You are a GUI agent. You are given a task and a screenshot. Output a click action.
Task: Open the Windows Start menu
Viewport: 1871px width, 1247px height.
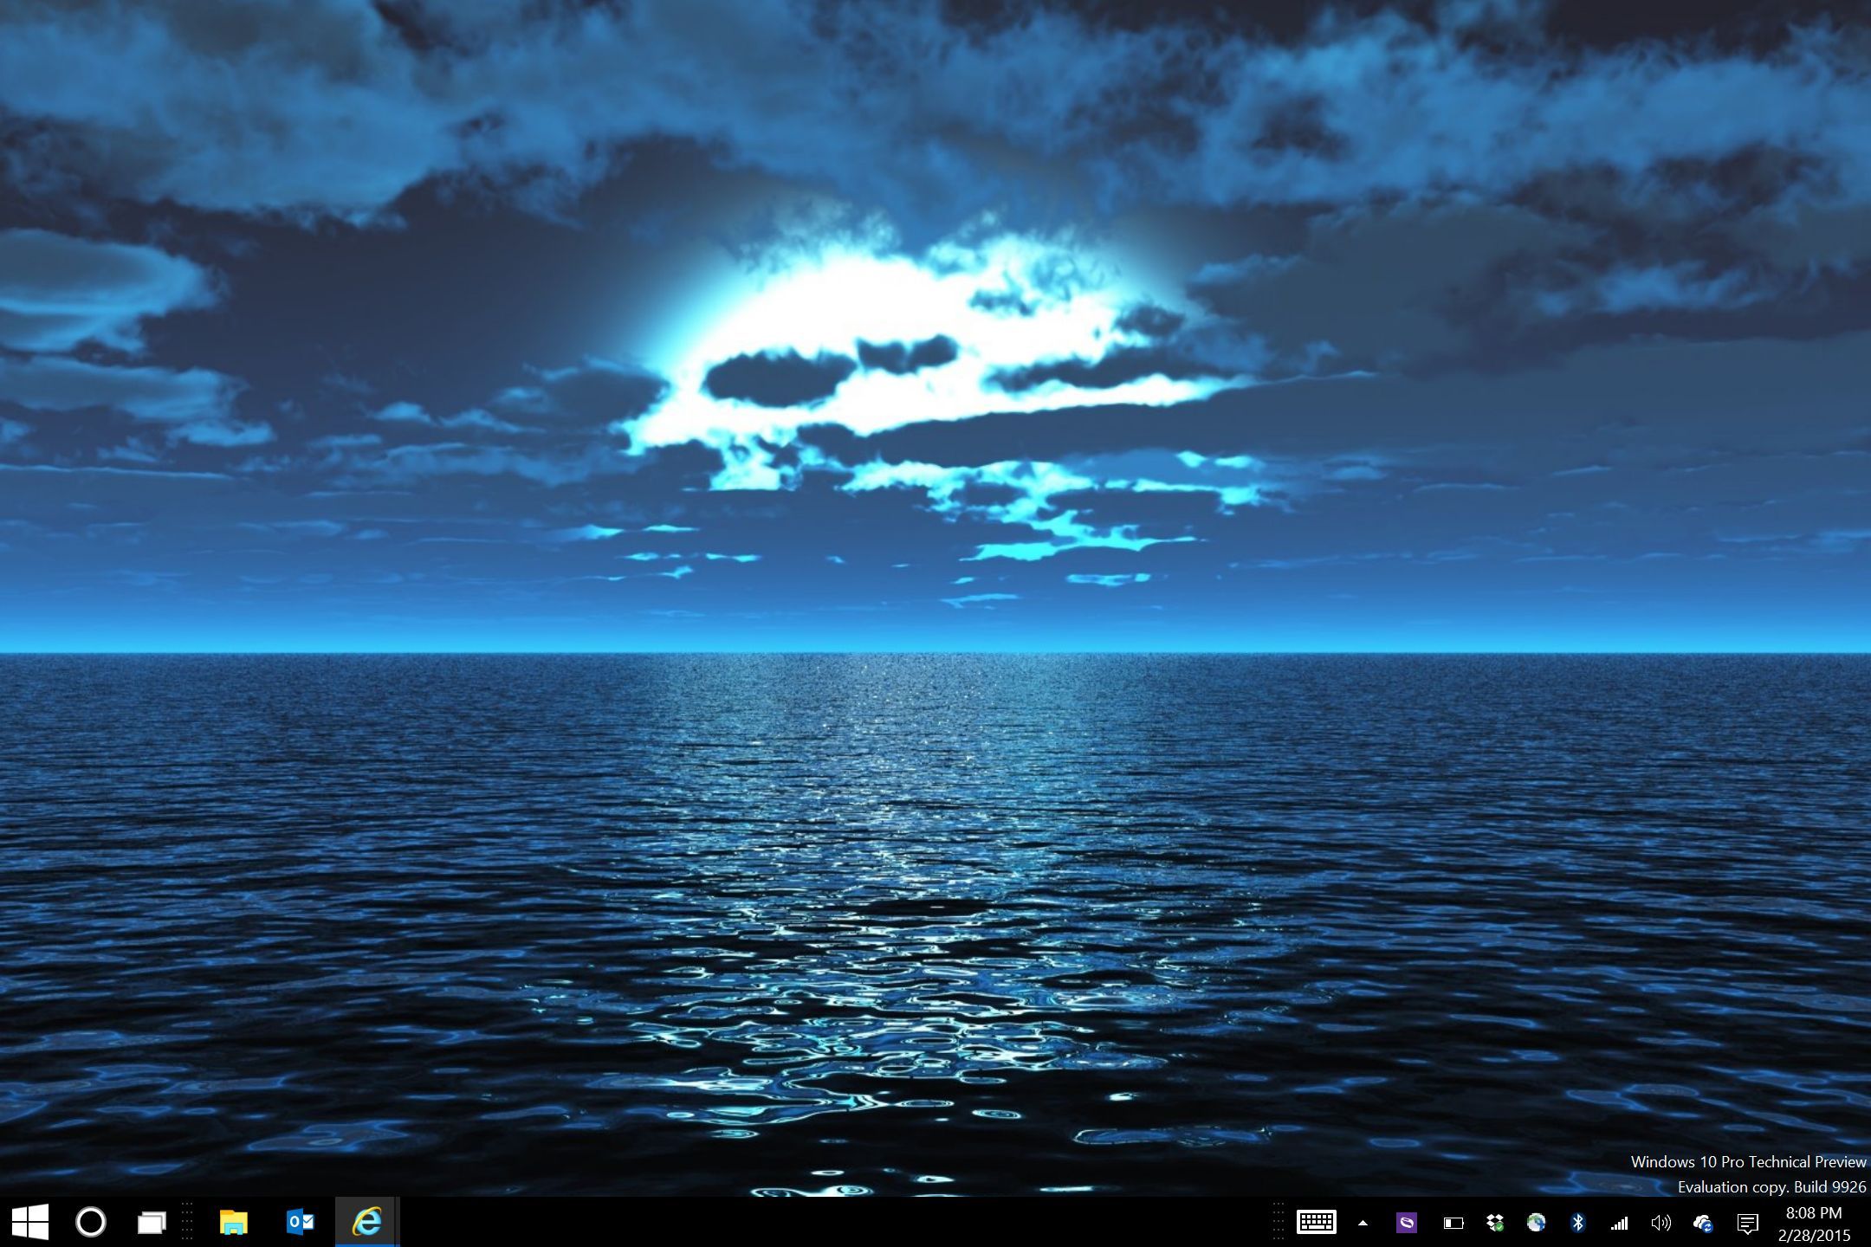tap(30, 1222)
